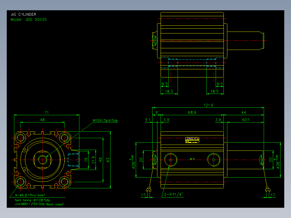
Task: Click the '5 1' dimension text
Action: click(x=148, y=120)
